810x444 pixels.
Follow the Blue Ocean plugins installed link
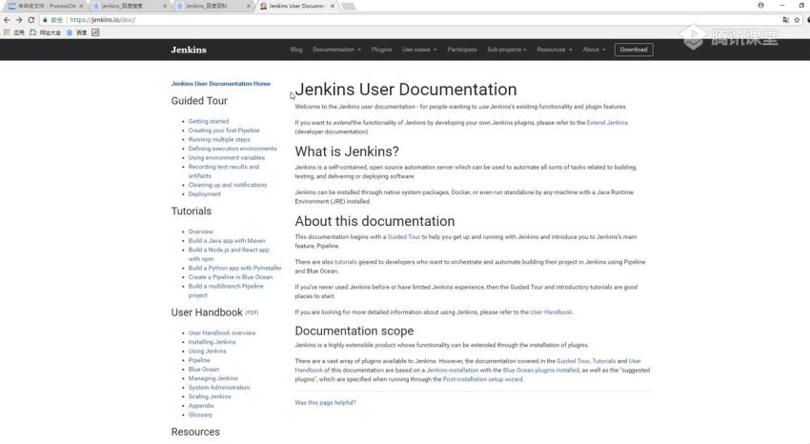(x=541, y=371)
